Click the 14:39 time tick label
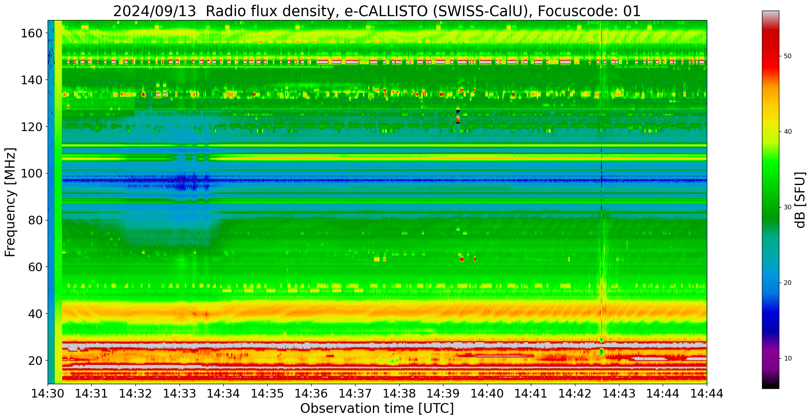Viewport: 812px width, 420px height. pos(443,393)
